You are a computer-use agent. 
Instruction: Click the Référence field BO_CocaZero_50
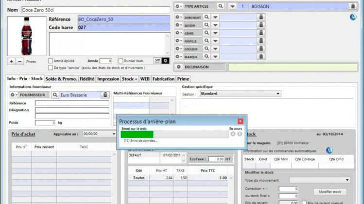[124, 19]
